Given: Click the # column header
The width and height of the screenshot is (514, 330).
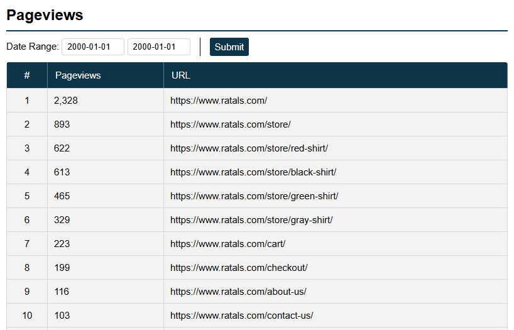Looking at the screenshot, I should point(27,75).
